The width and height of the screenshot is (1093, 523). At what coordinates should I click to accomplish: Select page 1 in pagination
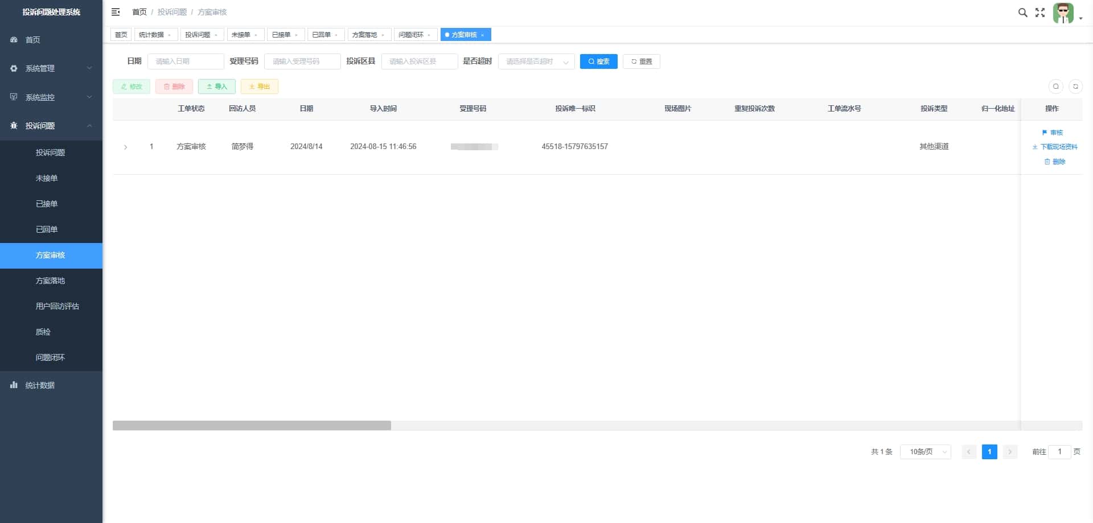pos(989,452)
